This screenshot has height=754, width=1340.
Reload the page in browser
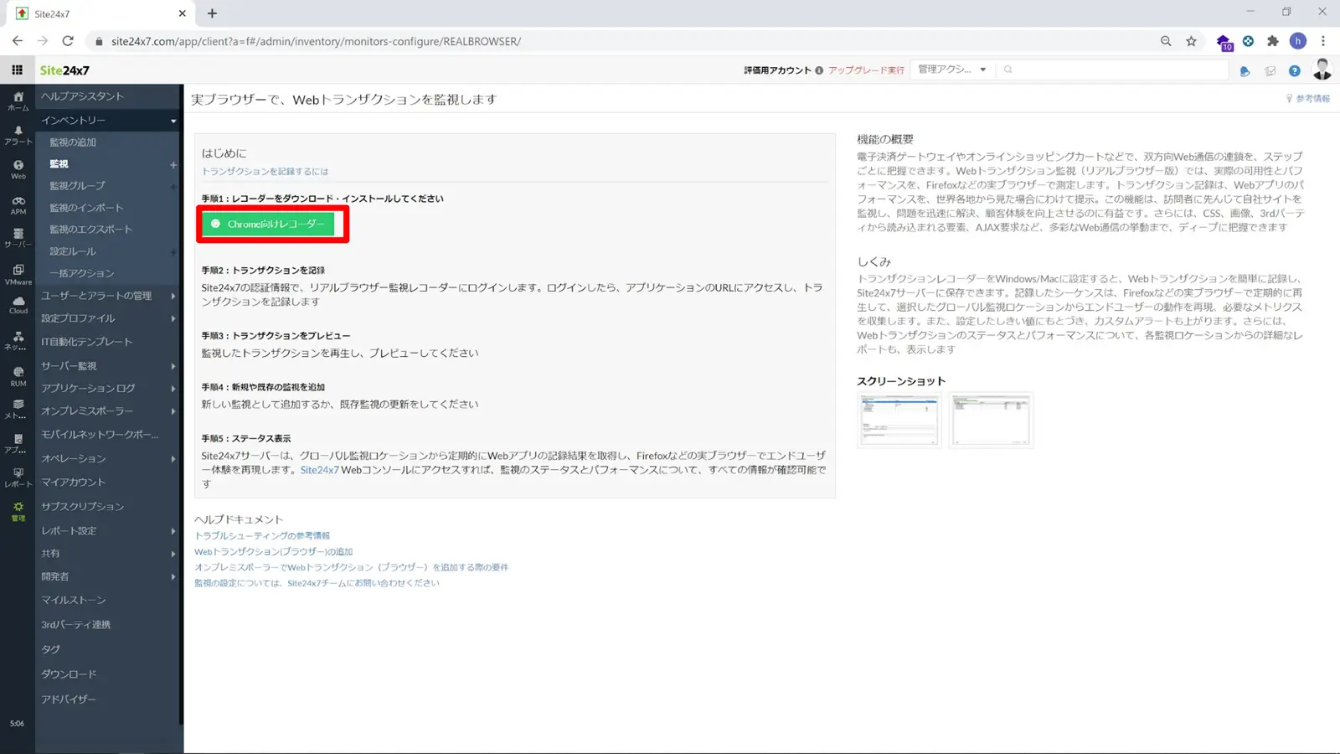point(68,41)
